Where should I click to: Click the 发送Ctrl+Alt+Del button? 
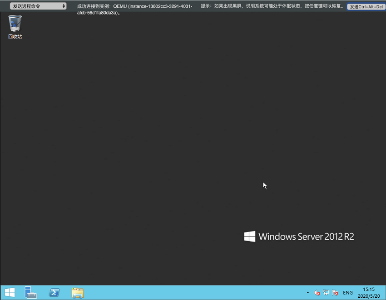tap(366, 7)
